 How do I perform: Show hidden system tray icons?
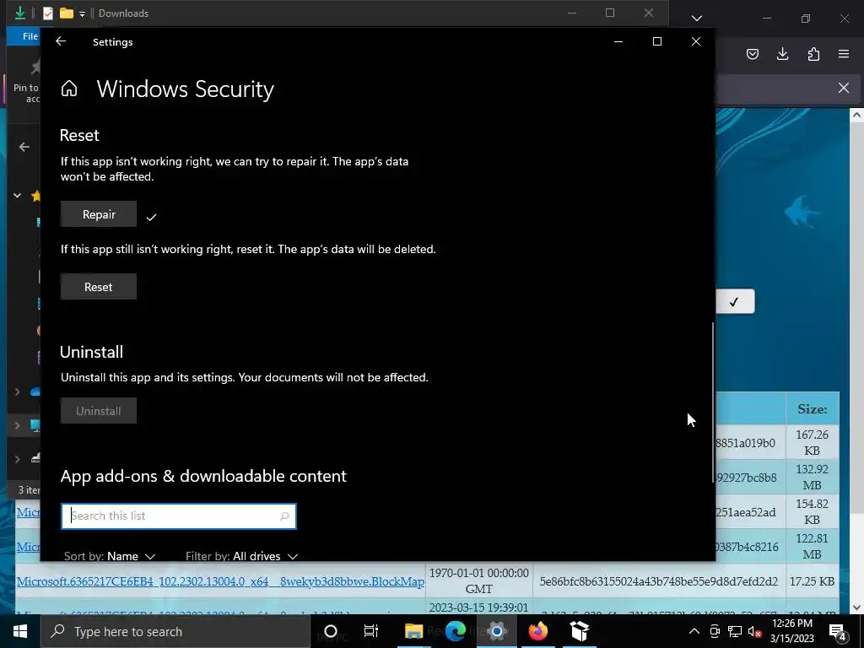point(694,631)
